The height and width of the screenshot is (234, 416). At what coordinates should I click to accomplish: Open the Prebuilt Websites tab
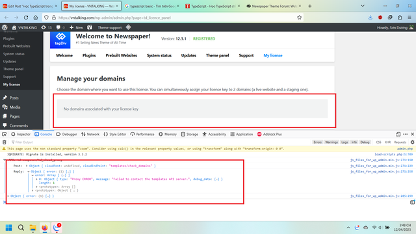(122, 55)
